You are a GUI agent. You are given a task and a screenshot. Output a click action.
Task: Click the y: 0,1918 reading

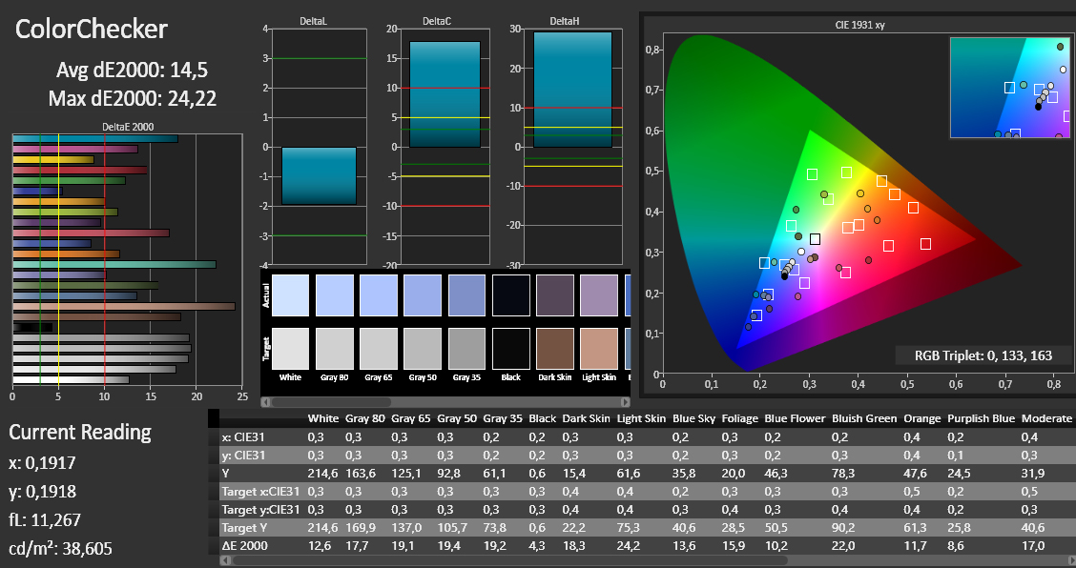tap(43, 492)
